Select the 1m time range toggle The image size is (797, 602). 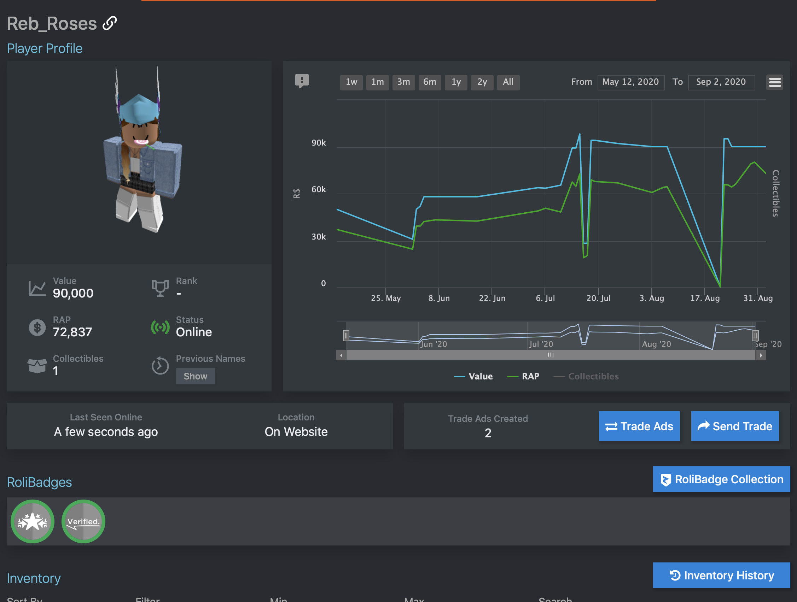(x=379, y=81)
